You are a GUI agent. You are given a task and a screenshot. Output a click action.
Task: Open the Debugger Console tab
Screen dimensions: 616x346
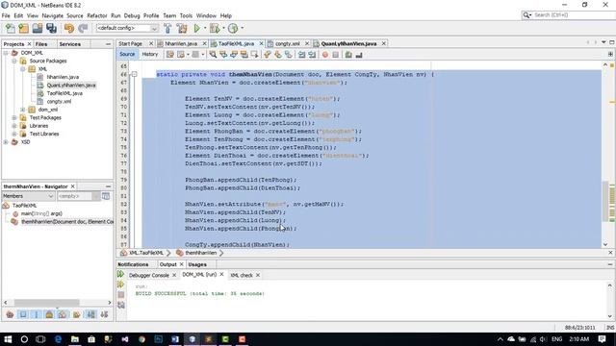(x=148, y=276)
